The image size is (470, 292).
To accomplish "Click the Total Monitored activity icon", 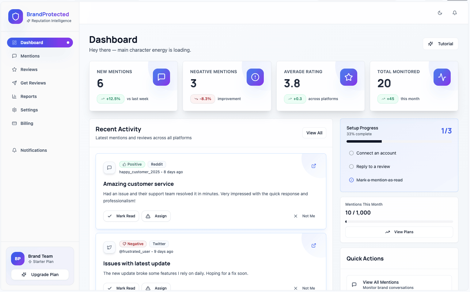I will (442, 77).
